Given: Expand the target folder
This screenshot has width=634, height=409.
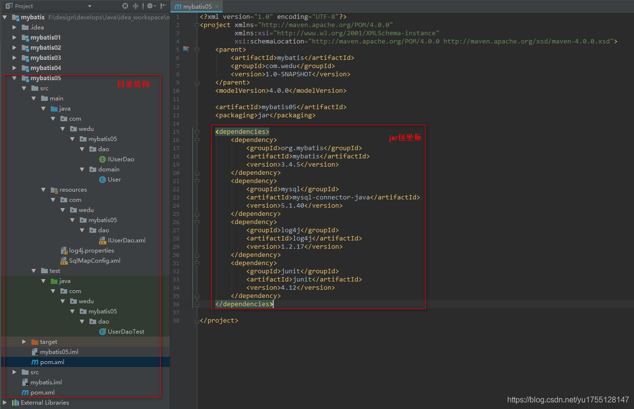Looking at the screenshot, I should [24, 341].
